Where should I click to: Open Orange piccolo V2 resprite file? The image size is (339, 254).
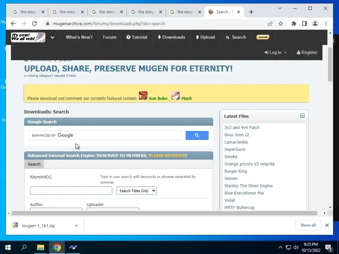click(250, 164)
